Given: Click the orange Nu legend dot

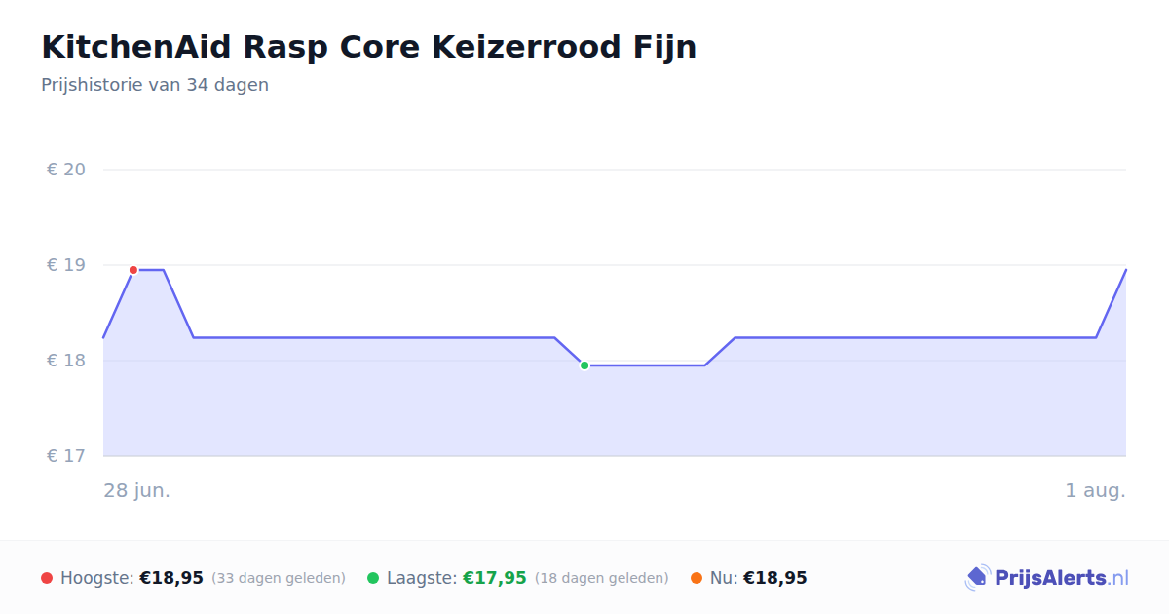Looking at the screenshot, I should [697, 578].
